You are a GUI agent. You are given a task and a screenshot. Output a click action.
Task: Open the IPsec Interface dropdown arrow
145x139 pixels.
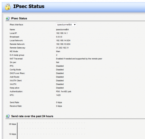coord(75,25)
